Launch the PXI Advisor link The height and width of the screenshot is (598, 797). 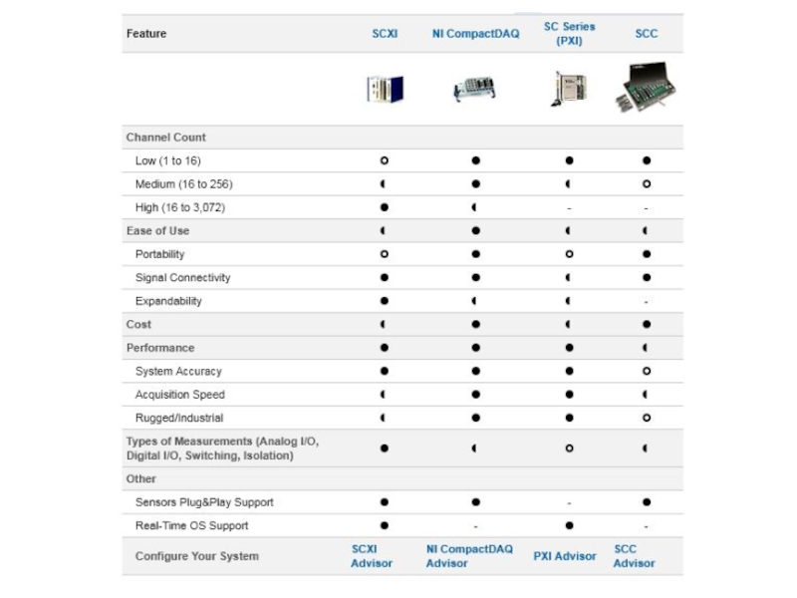tap(565, 556)
